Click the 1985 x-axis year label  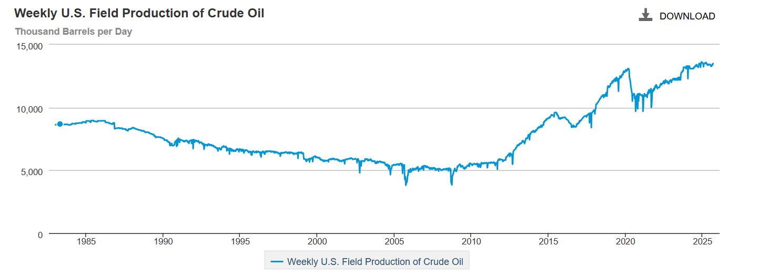(x=86, y=242)
